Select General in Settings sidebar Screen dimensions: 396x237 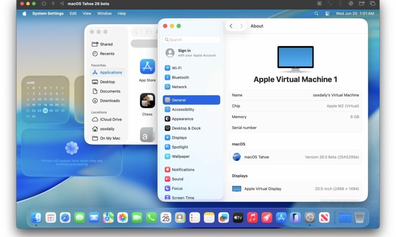191,100
